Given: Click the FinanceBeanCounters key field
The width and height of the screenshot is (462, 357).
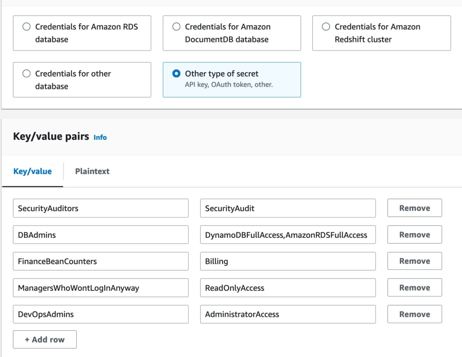Looking at the screenshot, I should click(101, 261).
